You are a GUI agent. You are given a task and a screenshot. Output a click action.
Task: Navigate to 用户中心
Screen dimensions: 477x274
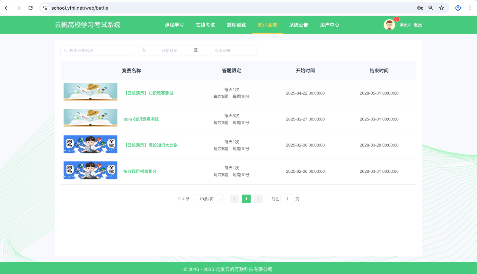click(x=330, y=25)
